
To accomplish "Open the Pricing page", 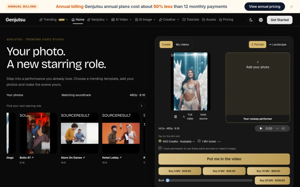I will [x=226, y=19].
